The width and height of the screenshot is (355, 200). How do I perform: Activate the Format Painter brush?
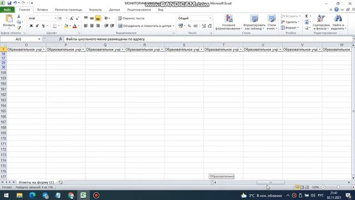tap(19, 27)
